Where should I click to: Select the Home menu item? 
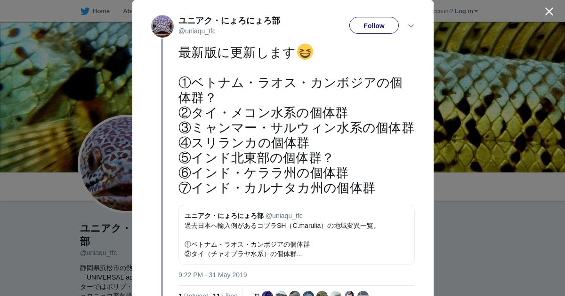click(101, 11)
